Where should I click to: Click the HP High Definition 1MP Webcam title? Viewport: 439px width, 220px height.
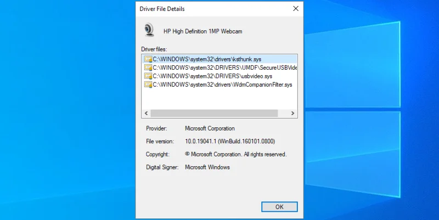point(202,31)
